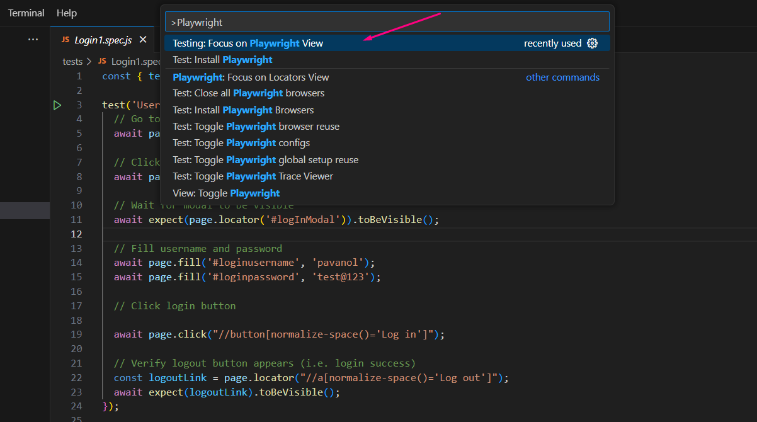The height and width of the screenshot is (422, 757).
Task: Click JS icon on Login1.spec.js tab
Action: (x=65, y=40)
